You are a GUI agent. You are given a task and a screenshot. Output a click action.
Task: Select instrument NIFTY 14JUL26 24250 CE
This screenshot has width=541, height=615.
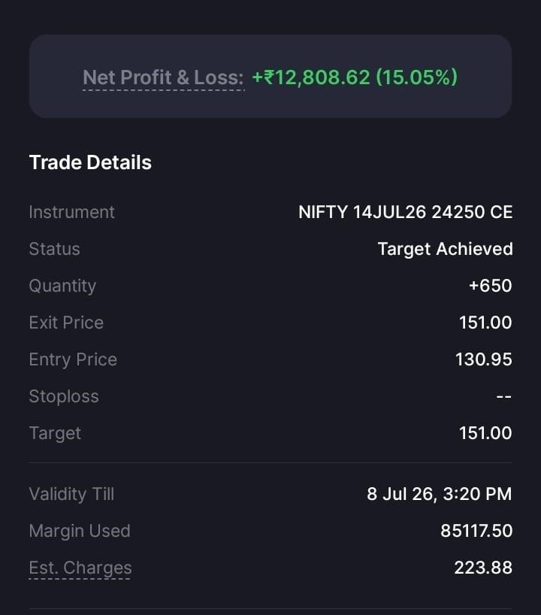pos(405,212)
